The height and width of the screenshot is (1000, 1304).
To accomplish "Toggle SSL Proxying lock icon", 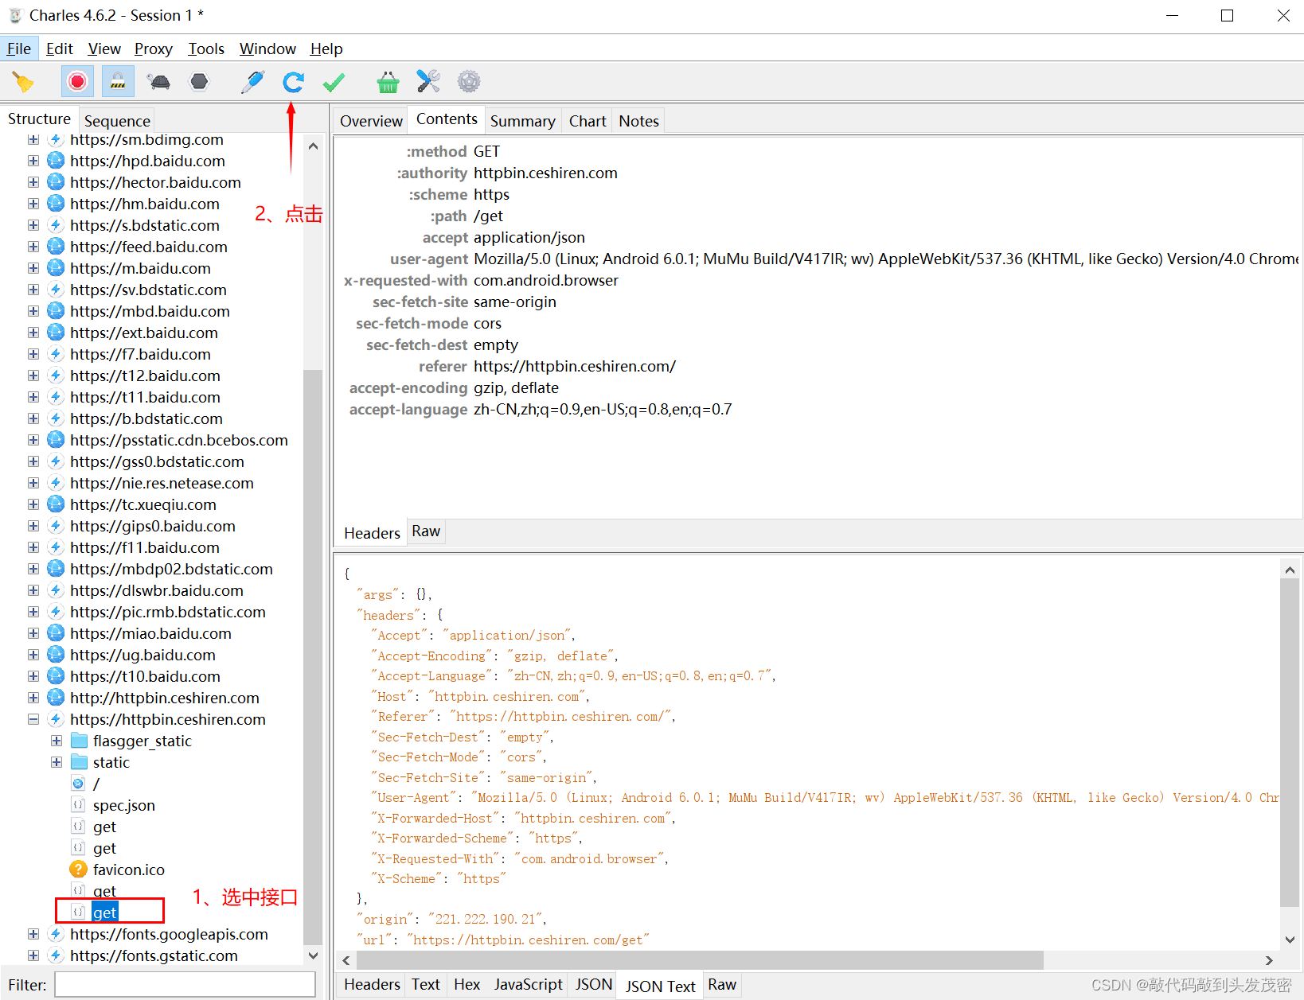I will point(118,81).
